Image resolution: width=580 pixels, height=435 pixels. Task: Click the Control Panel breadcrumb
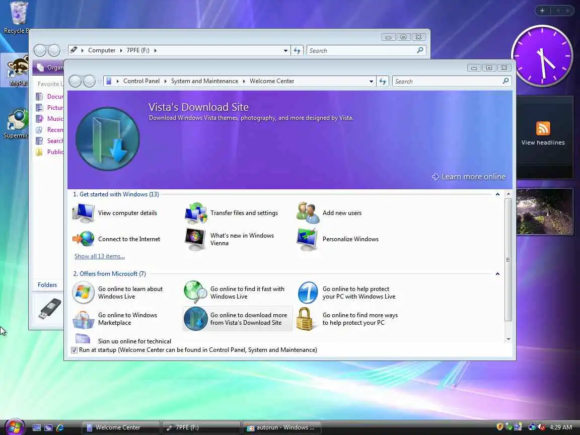coord(141,81)
